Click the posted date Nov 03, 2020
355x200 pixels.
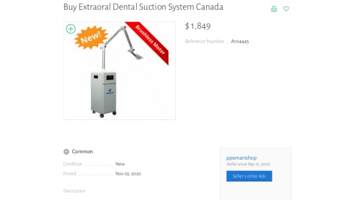point(128,174)
